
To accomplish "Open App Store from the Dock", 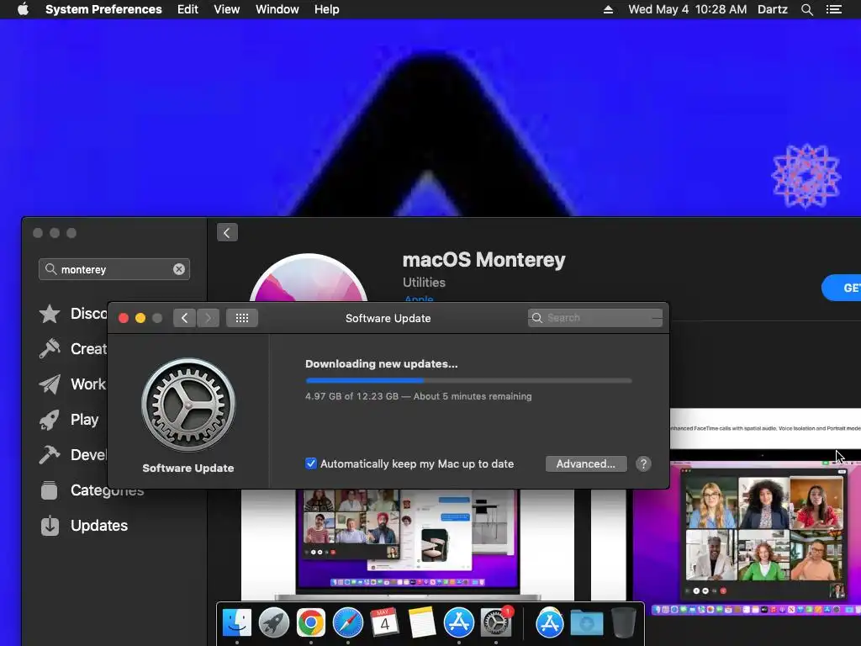I will 458,623.
